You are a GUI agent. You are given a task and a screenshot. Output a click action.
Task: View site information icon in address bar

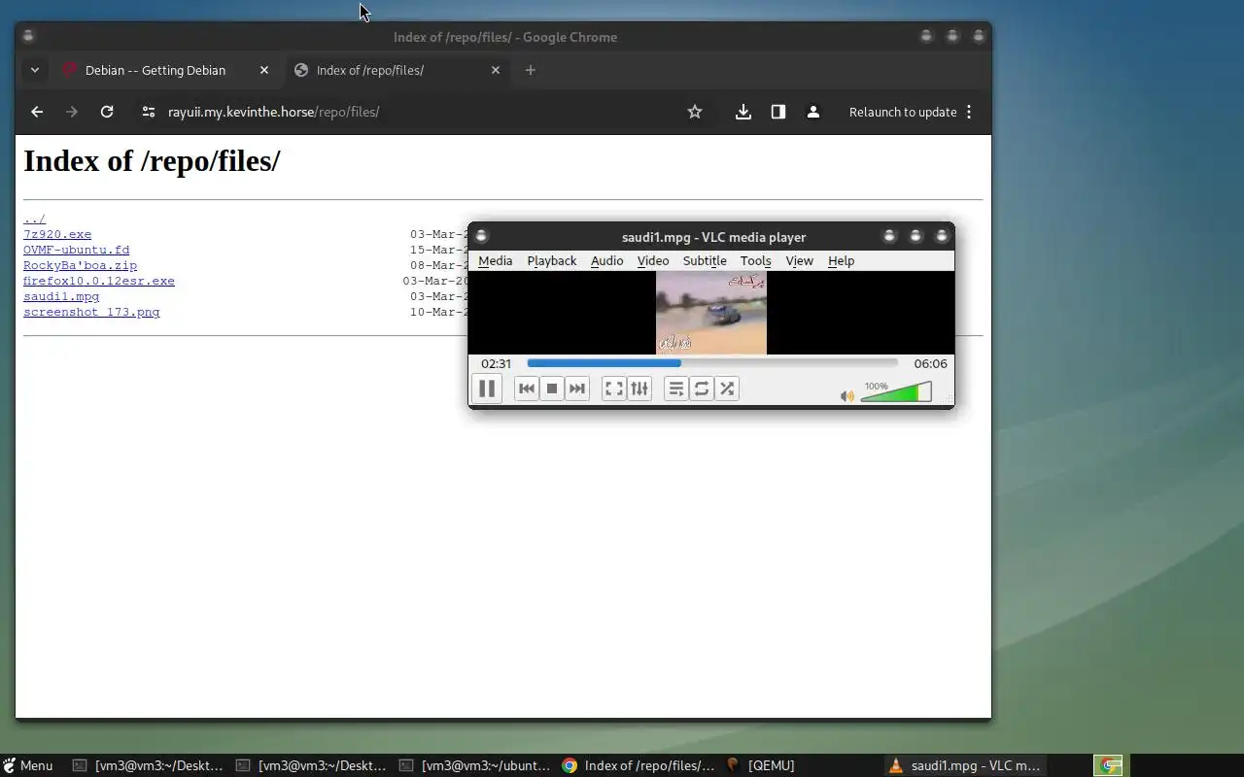pos(148,112)
